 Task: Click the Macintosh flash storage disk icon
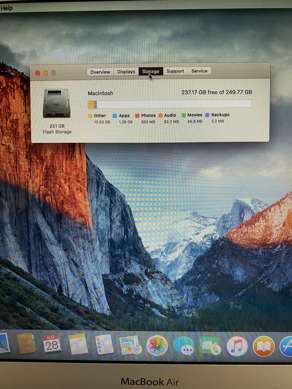pyautogui.click(x=57, y=103)
